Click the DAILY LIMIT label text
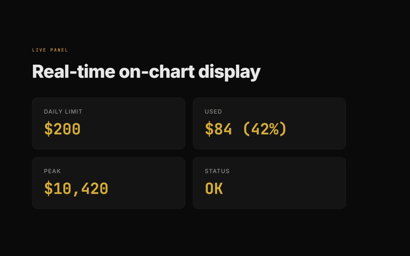 click(63, 112)
